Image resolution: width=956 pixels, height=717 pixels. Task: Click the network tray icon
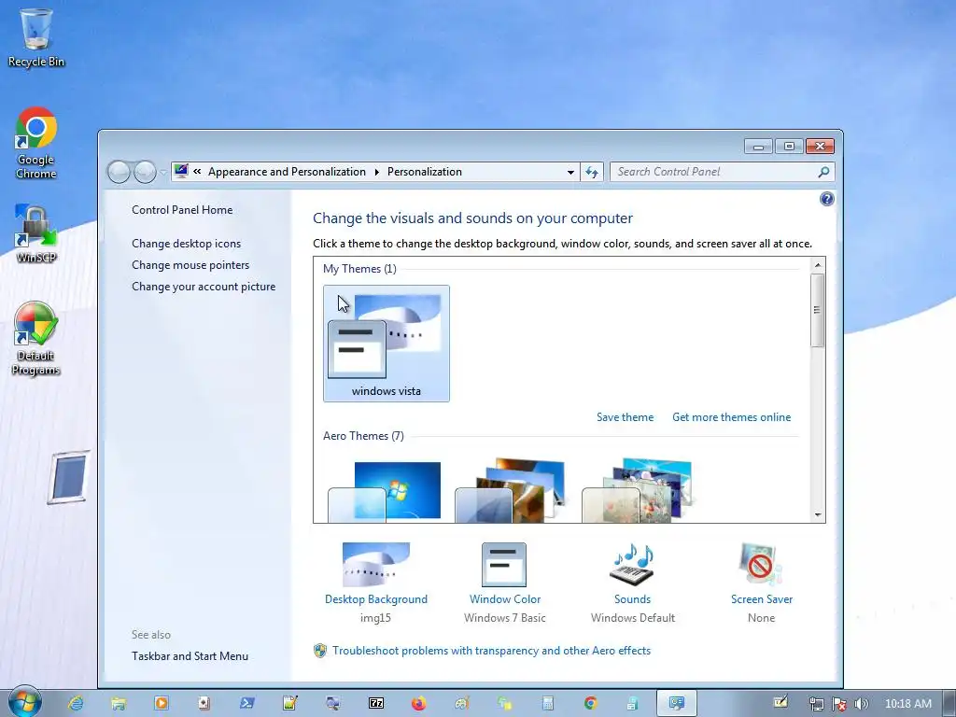(816, 704)
